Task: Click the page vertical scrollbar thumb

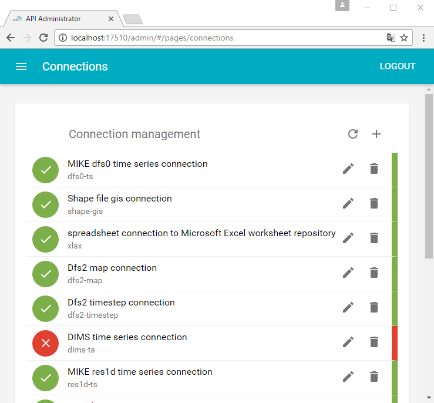Action: [429, 176]
